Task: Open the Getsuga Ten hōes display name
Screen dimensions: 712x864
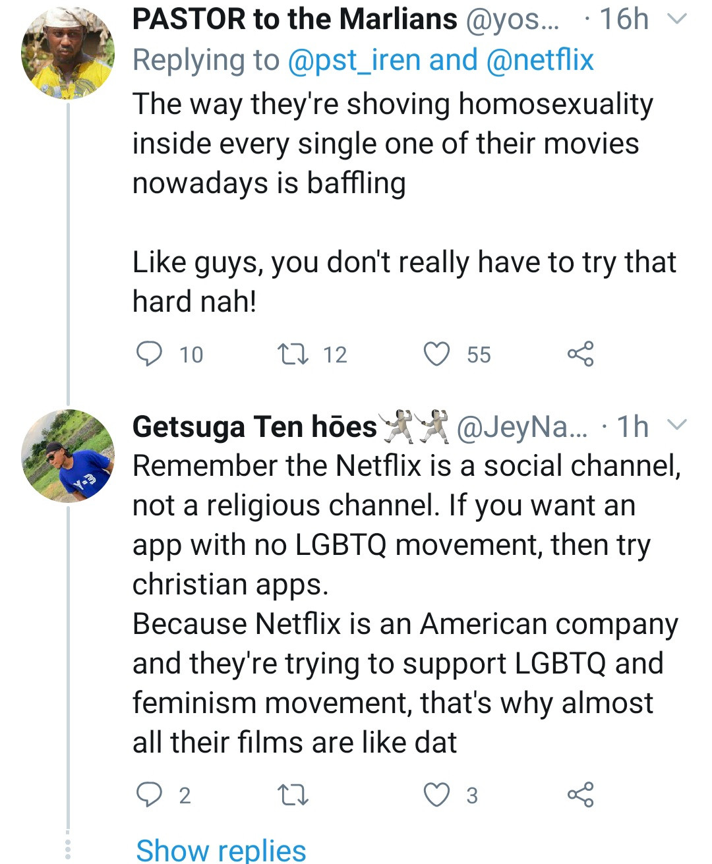Action: point(254,427)
